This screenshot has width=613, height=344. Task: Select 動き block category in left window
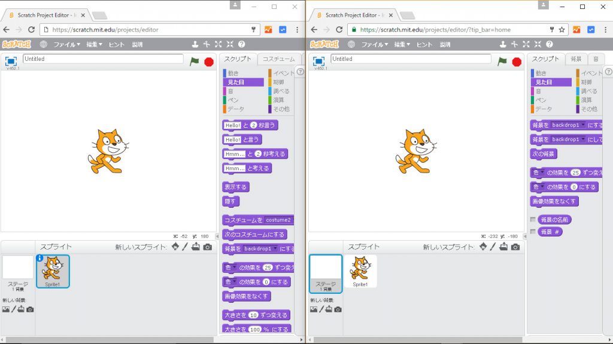233,73
